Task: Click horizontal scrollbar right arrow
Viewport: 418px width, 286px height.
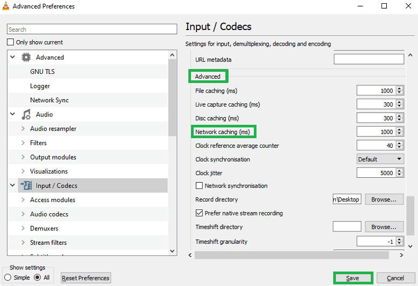Action: point(401,255)
